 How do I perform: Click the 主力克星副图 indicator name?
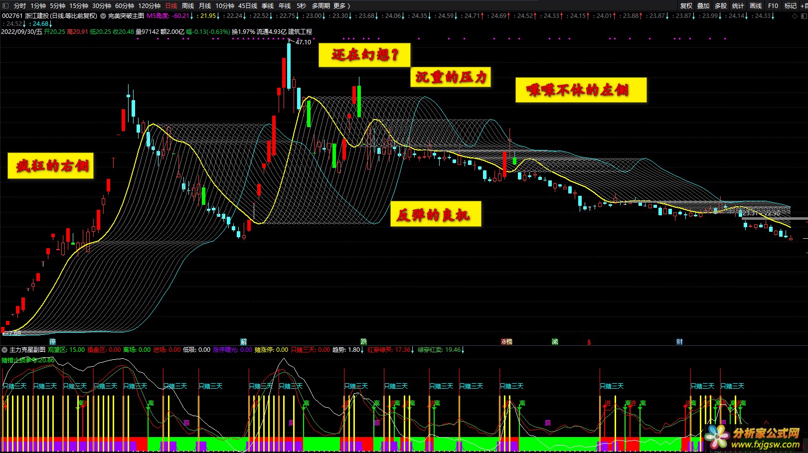click(x=27, y=350)
